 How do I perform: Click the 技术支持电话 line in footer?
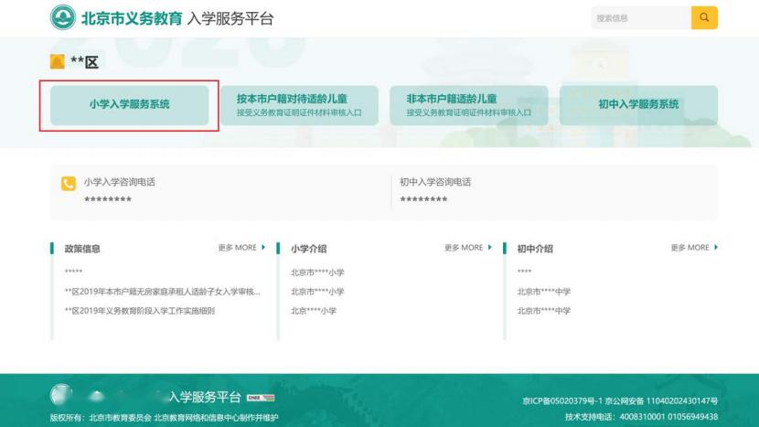(x=641, y=417)
